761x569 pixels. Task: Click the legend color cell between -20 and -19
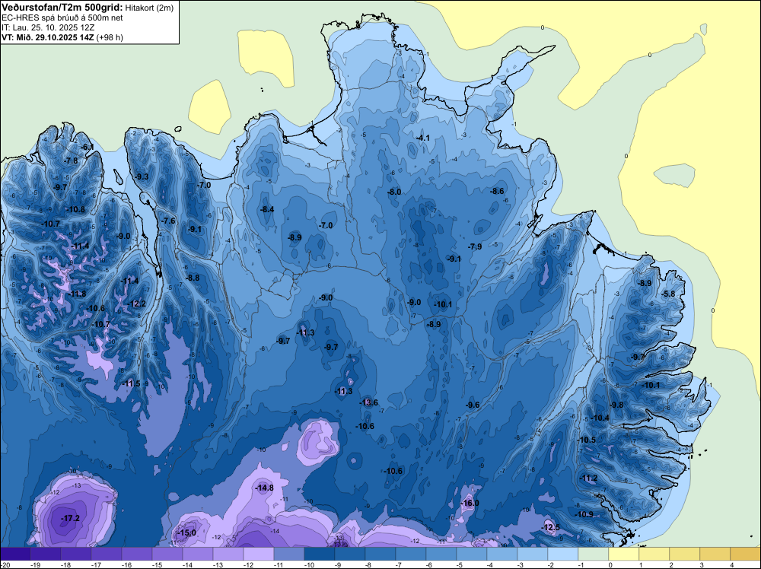(x=15, y=555)
